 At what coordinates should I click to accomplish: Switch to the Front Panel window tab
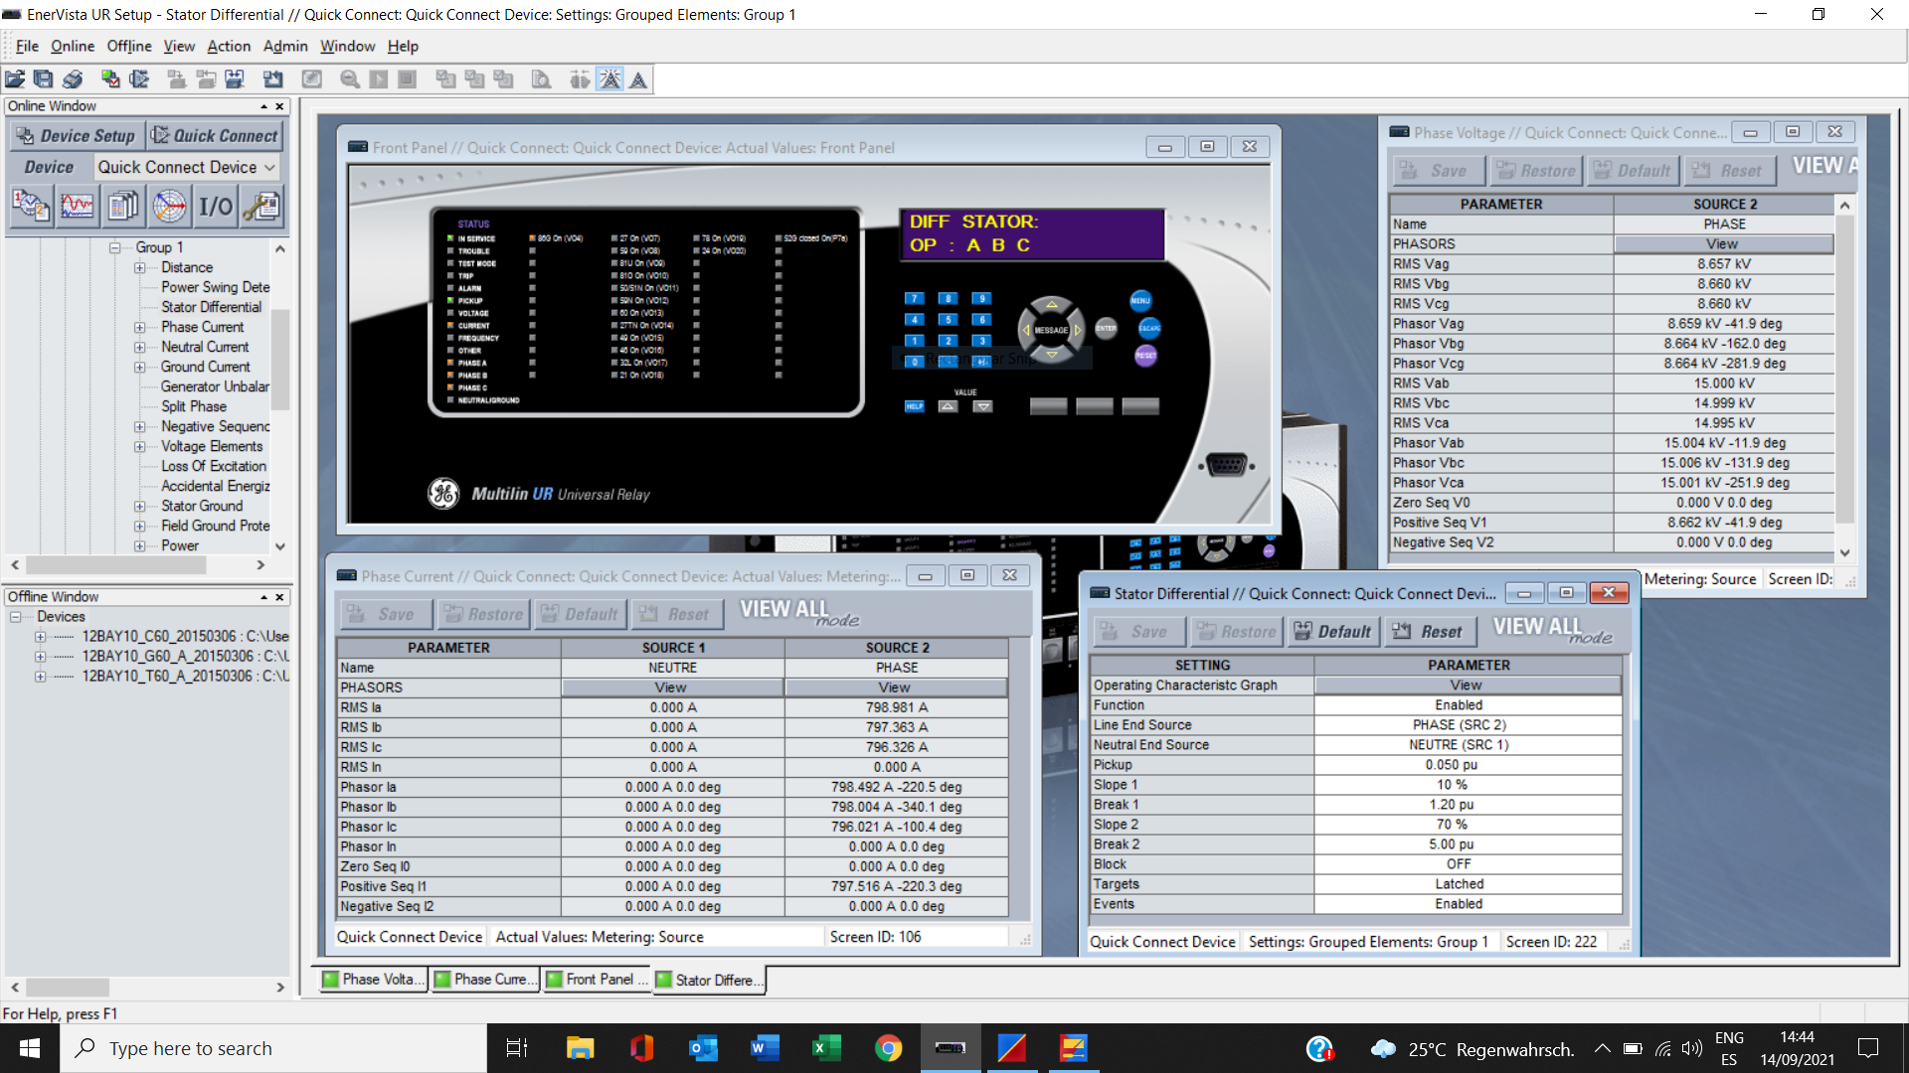click(597, 980)
